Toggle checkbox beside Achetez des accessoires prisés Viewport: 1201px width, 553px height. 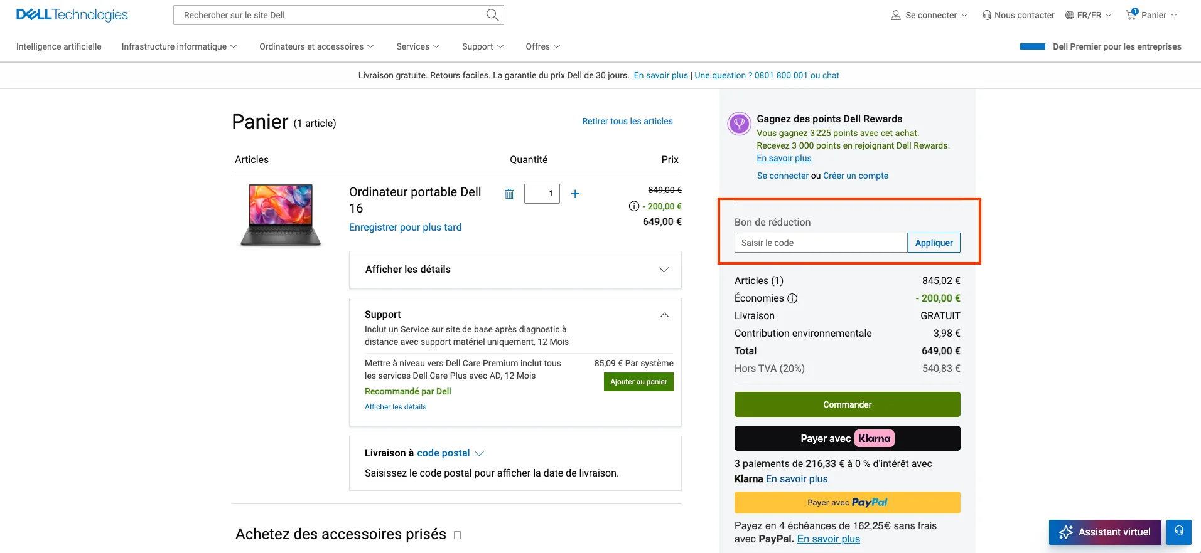[458, 535]
